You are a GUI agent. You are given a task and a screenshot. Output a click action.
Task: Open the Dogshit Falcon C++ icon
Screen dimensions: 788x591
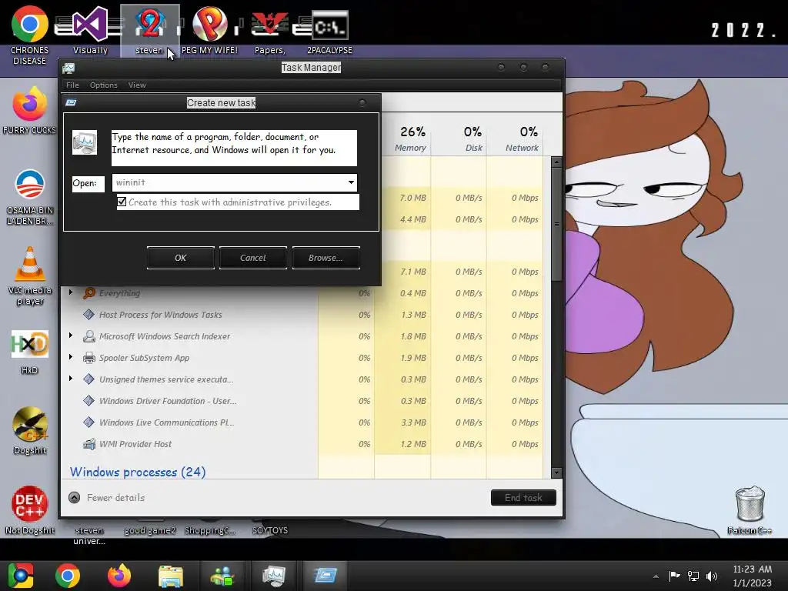coord(30,431)
